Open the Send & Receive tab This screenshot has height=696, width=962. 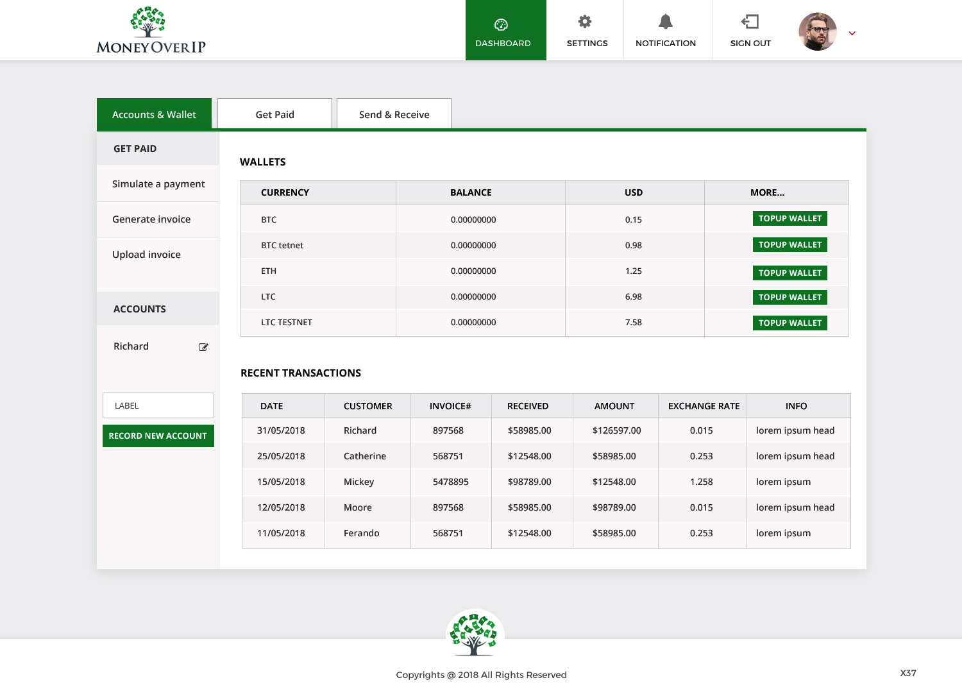[x=394, y=114]
